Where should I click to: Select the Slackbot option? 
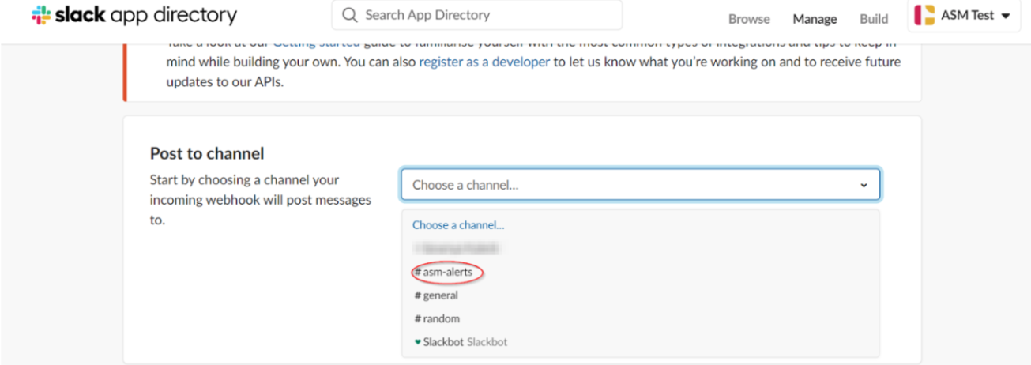click(x=641, y=342)
